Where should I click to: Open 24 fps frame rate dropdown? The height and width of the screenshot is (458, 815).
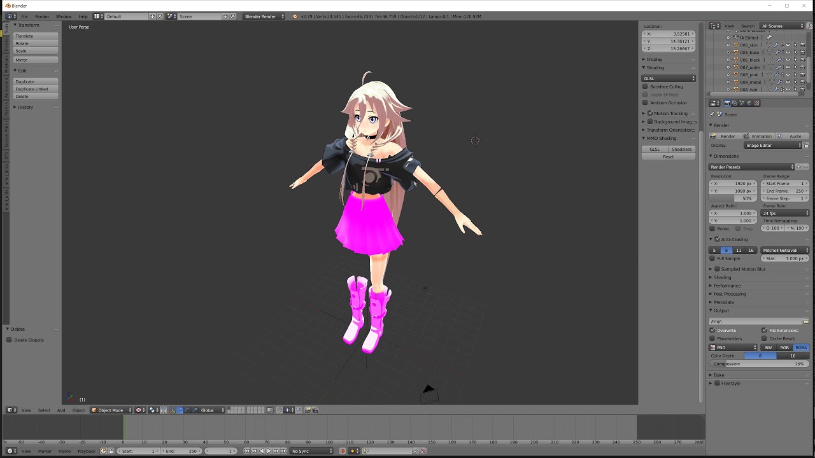coord(786,213)
